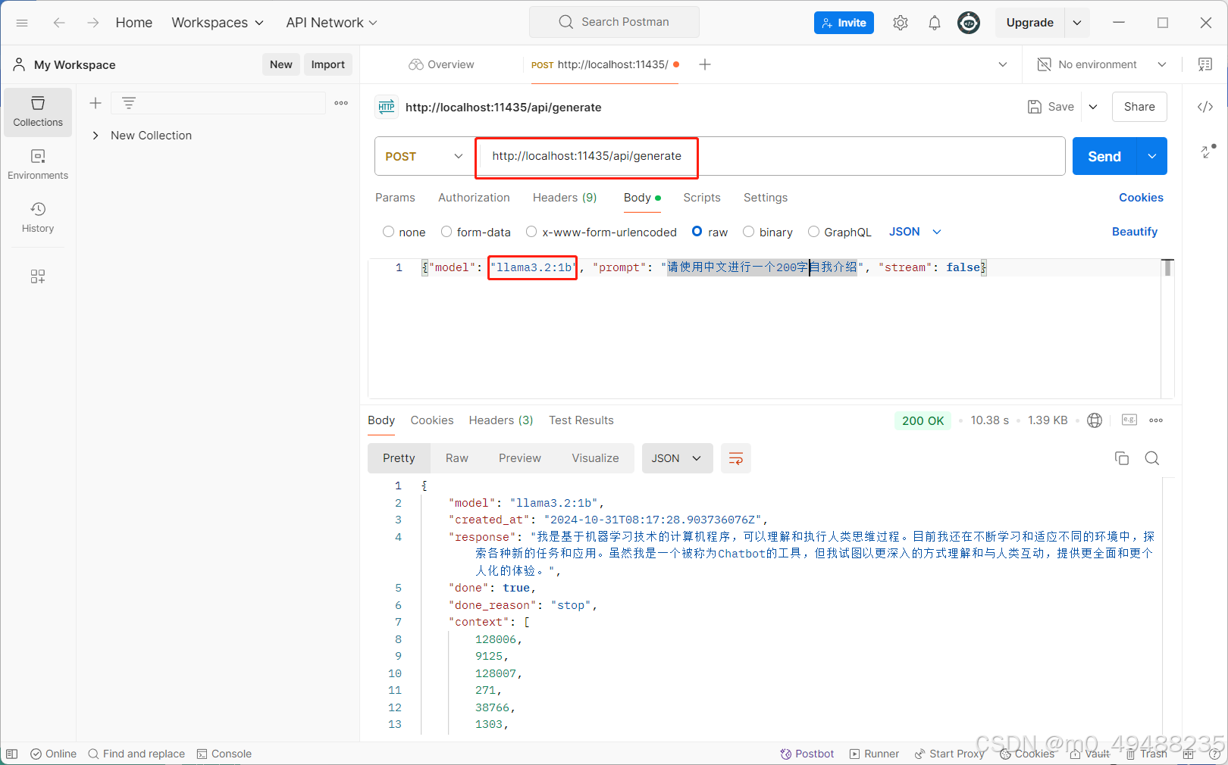The height and width of the screenshot is (765, 1228).
Task: Click the Send button
Action: [1104, 156]
